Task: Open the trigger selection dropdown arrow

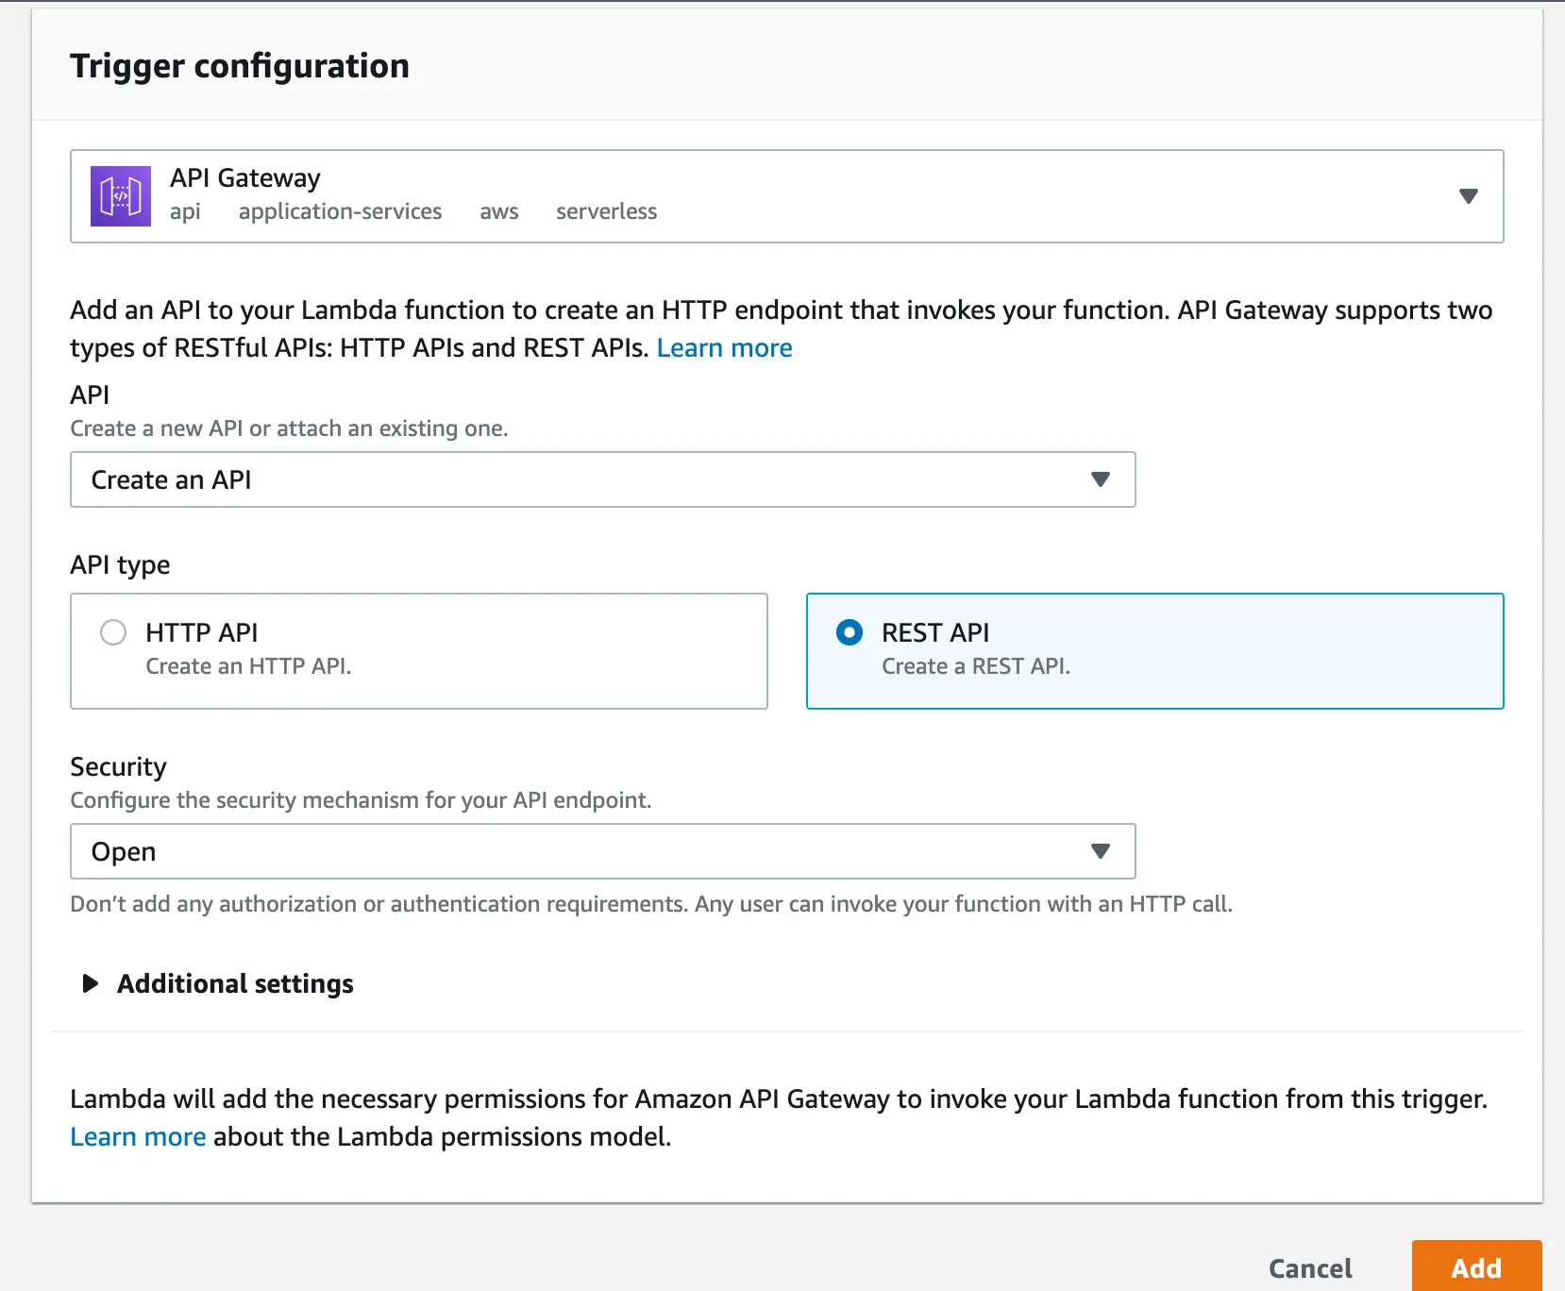Action: pyautogui.click(x=1468, y=196)
